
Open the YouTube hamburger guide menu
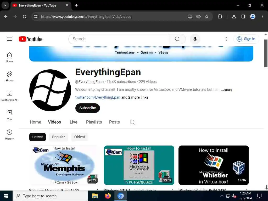9,39
